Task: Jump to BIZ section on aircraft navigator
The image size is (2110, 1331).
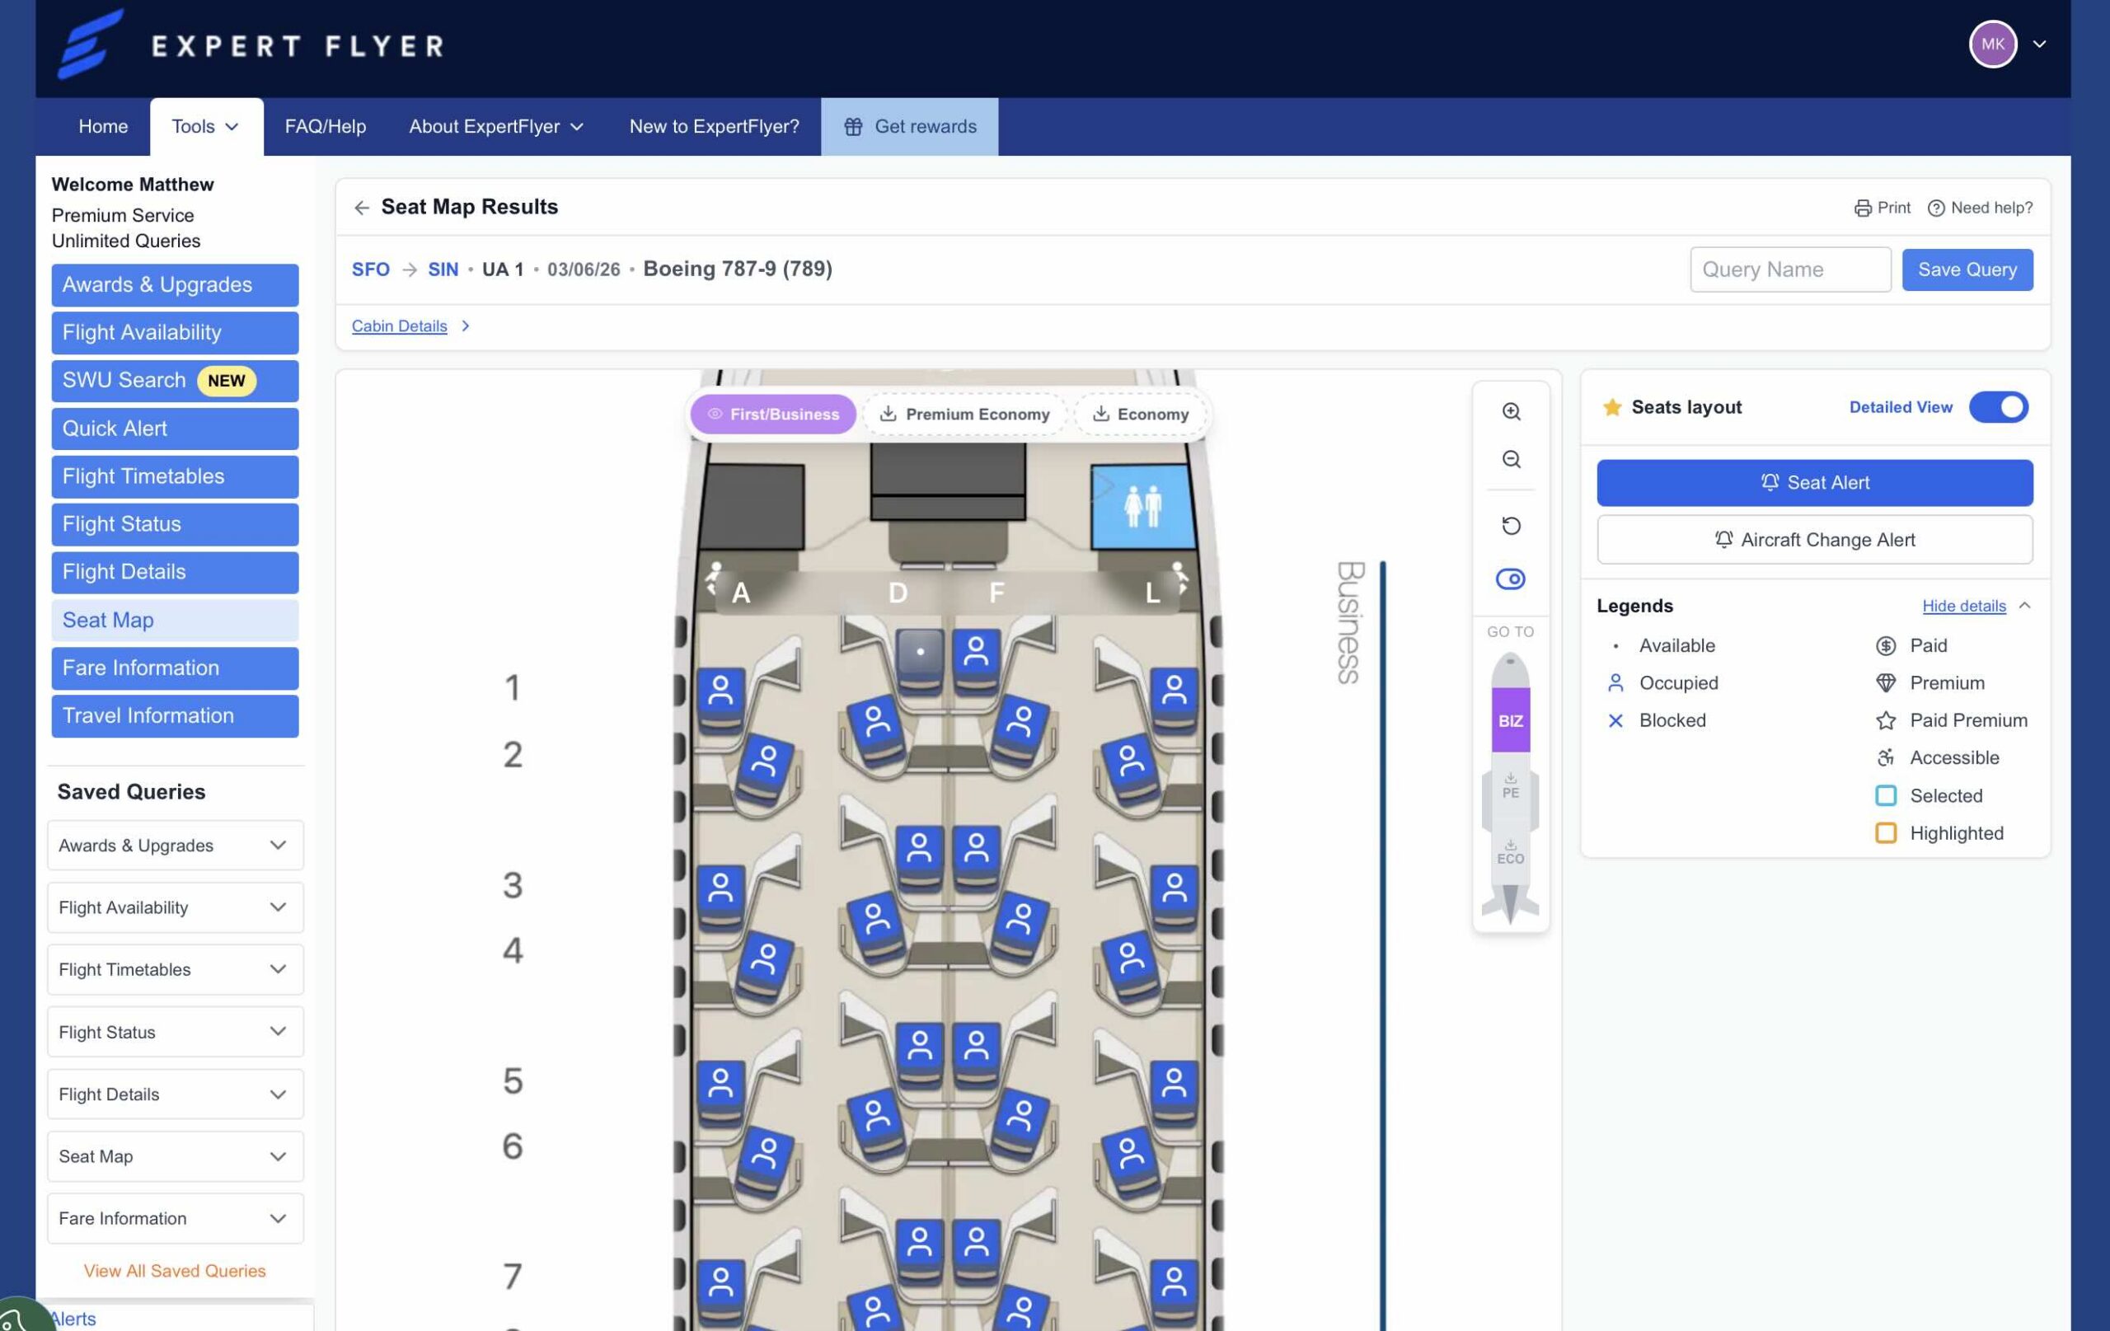Action: pyautogui.click(x=1510, y=720)
